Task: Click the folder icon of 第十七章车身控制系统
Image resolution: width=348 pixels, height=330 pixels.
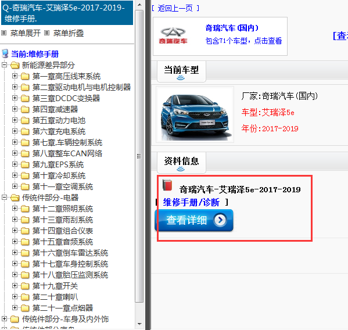Action: point(25,264)
